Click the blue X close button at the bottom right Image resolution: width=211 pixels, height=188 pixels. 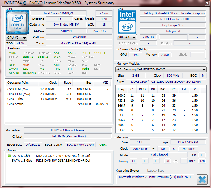tap(202, 180)
